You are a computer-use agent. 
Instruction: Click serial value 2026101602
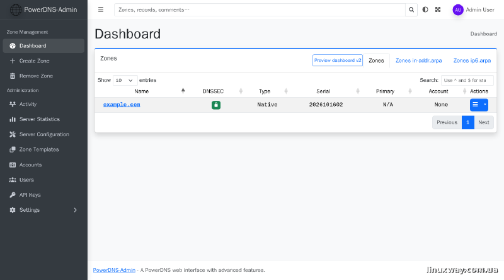click(326, 105)
